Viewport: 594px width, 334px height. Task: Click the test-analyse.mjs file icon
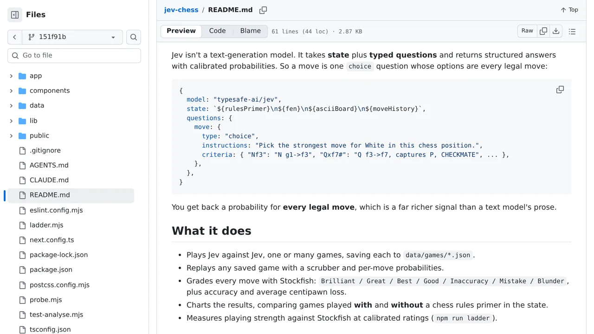[x=22, y=315]
